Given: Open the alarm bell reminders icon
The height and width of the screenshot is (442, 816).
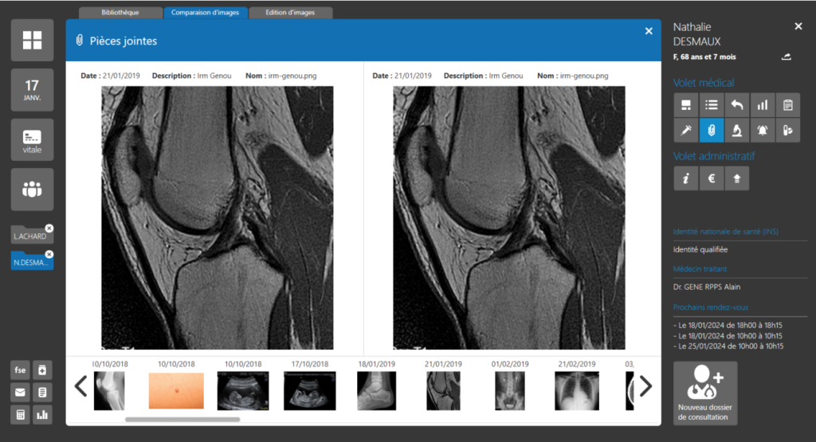Looking at the screenshot, I should (x=763, y=130).
